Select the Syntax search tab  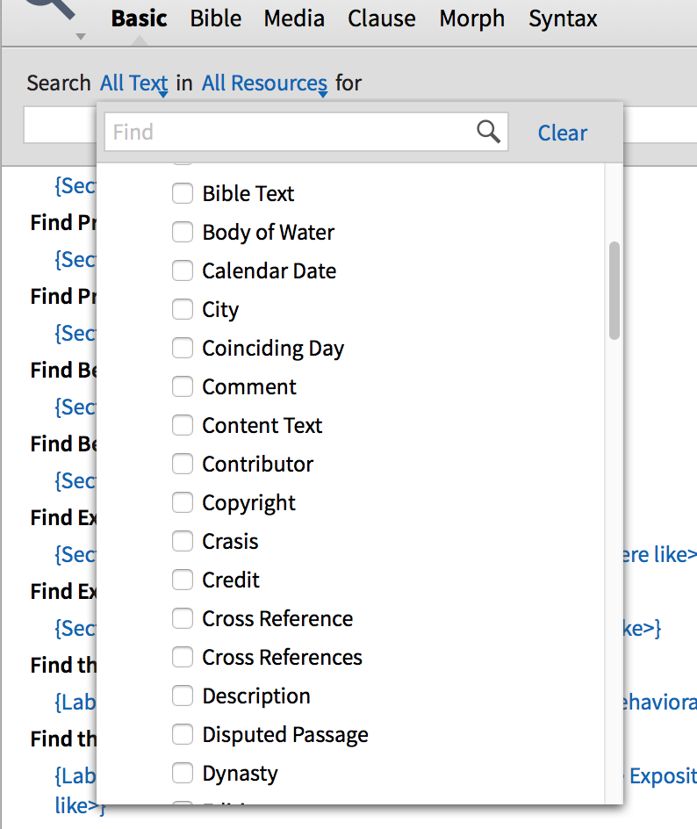coord(563,18)
